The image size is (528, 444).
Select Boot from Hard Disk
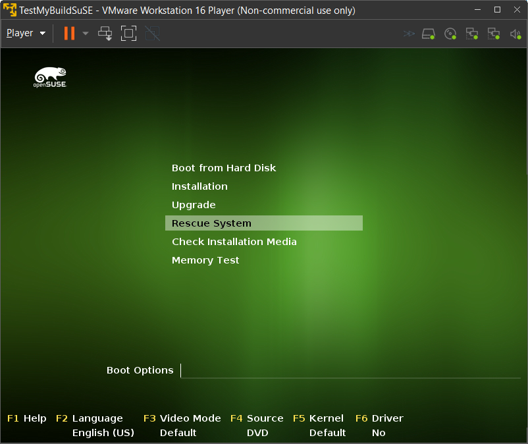(224, 168)
